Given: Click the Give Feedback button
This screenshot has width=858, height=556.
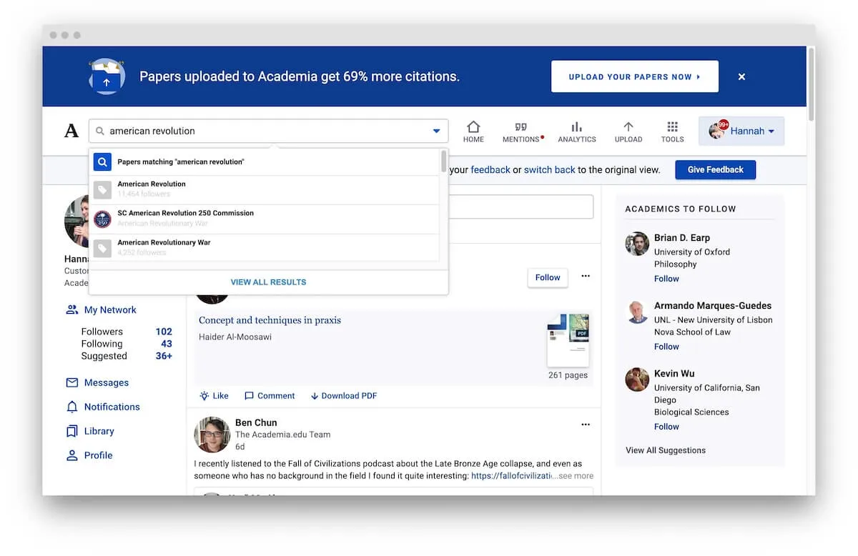Looking at the screenshot, I should point(715,170).
